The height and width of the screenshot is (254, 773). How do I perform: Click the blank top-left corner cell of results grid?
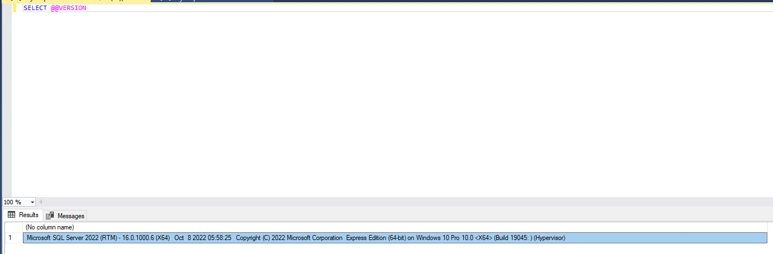click(14, 227)
